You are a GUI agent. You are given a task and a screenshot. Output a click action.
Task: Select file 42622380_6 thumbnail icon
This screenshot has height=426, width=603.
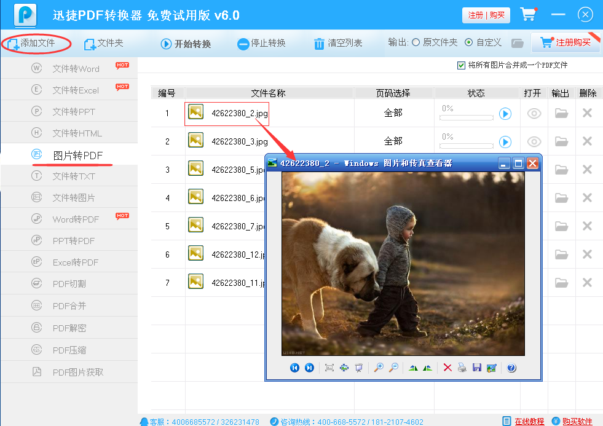pos(195,197)
